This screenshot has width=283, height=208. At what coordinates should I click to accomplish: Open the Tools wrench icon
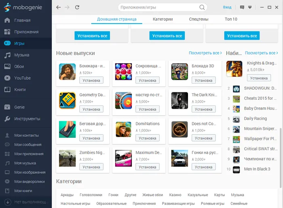[7, 119]
